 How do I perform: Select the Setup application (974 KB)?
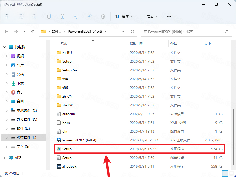tap(139, 149)
